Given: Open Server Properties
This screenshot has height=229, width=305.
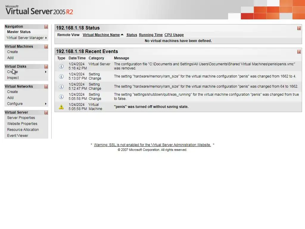Looking at the screenshot, I should click(21, 118).
